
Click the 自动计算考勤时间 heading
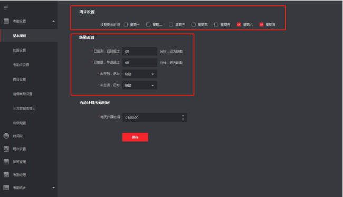point(94,103)
